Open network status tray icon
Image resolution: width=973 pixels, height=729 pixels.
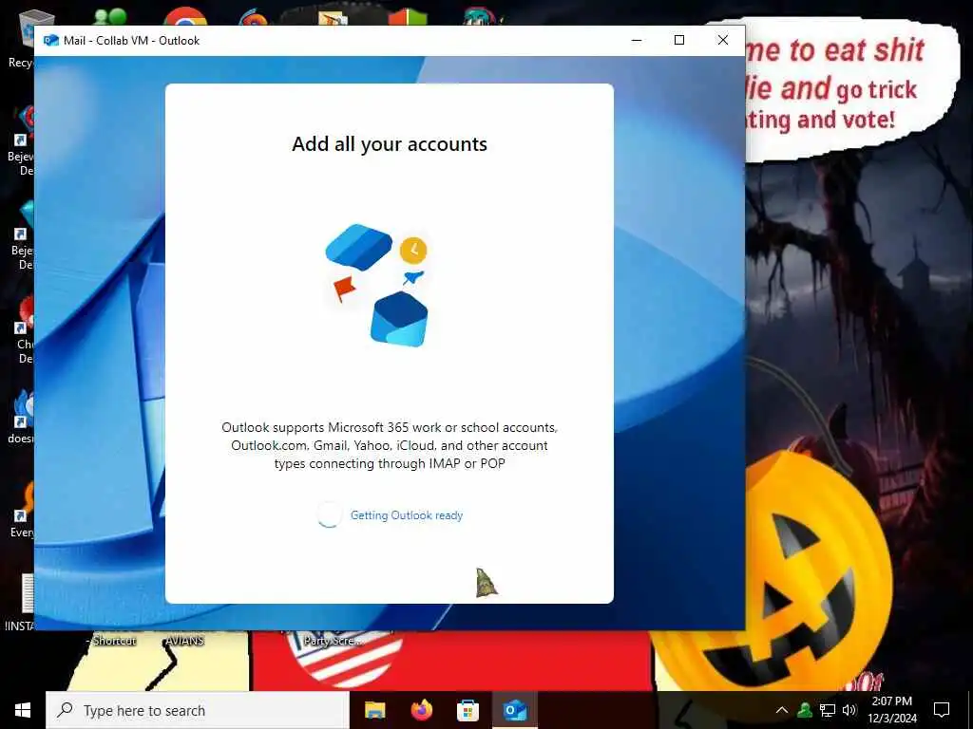pyautogui.click(x=828, y=710)
